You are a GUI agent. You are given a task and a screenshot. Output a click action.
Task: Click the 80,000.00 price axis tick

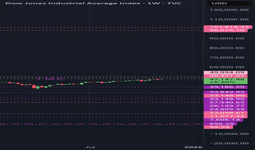click(227, 48)
